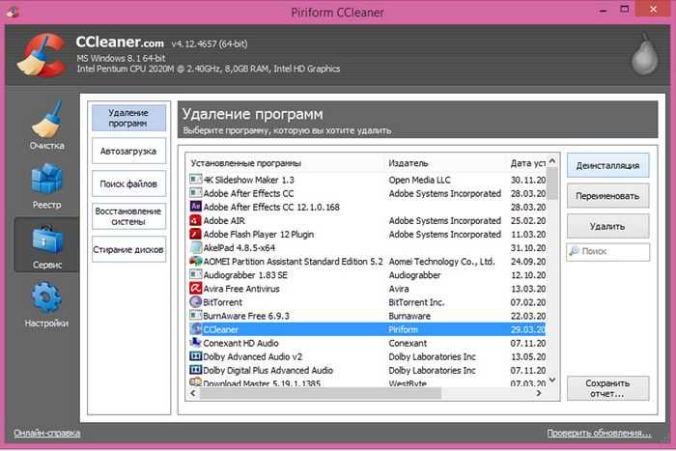This screenshot has height=451, width=676.
Task: Click the Проверить обновления link
Action: click(x=600, y=433)
